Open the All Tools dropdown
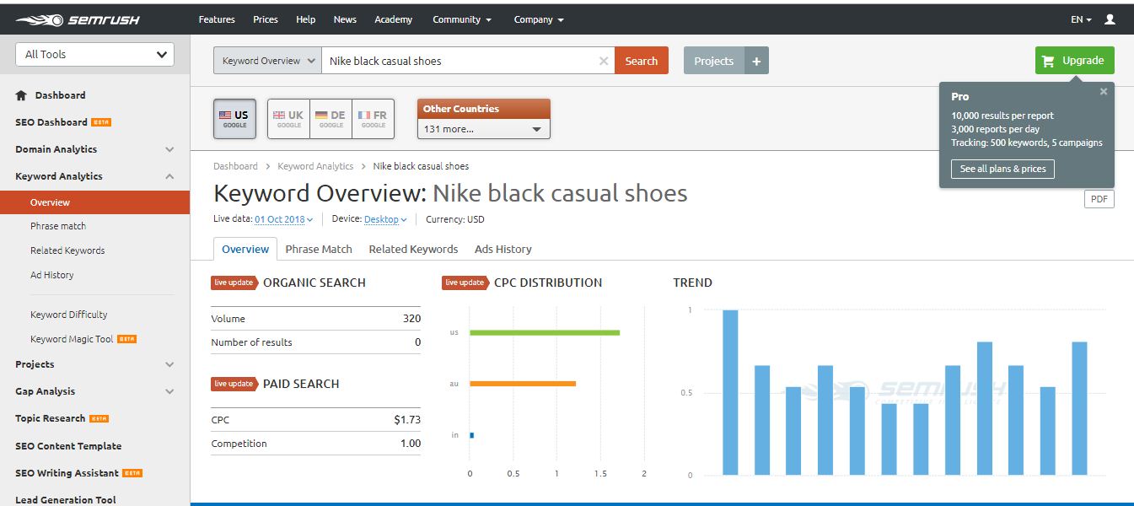Viewport: 1134px width, 506px height. click(x=94, y=54)
